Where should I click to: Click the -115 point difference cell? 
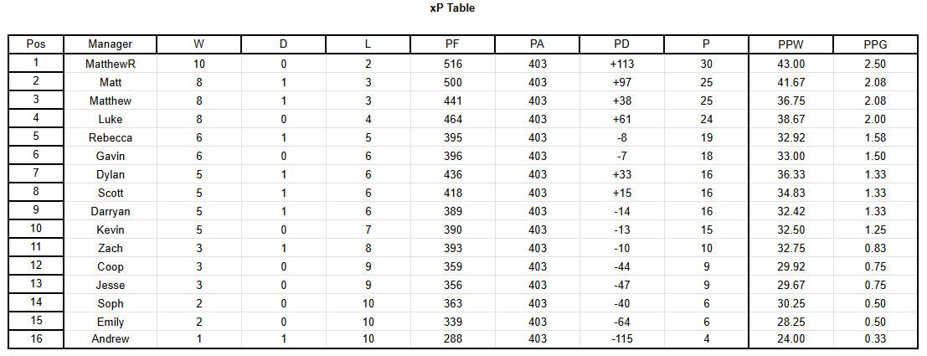(621, 339)
